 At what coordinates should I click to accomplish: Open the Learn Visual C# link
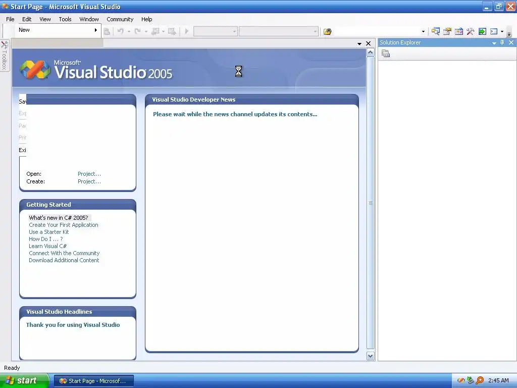pos(48,246)
